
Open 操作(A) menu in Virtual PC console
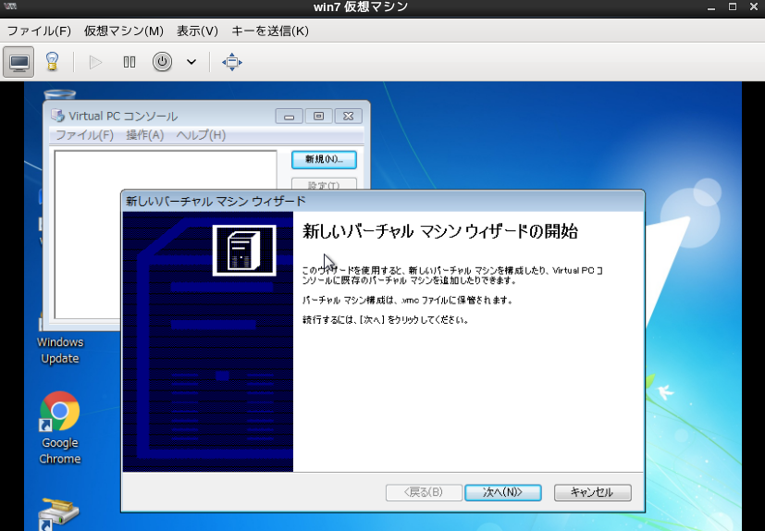point(144,135)
